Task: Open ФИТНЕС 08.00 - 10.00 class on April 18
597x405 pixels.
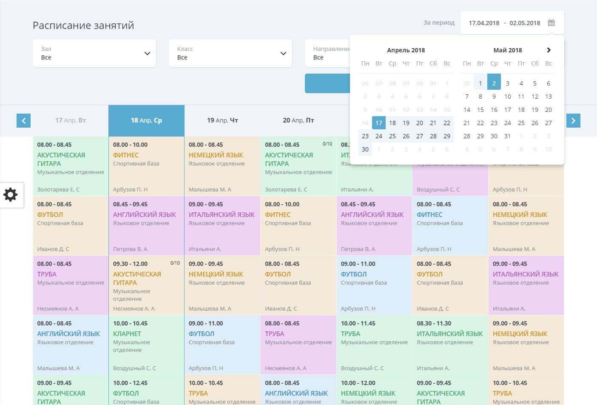Action: point(146,166)
